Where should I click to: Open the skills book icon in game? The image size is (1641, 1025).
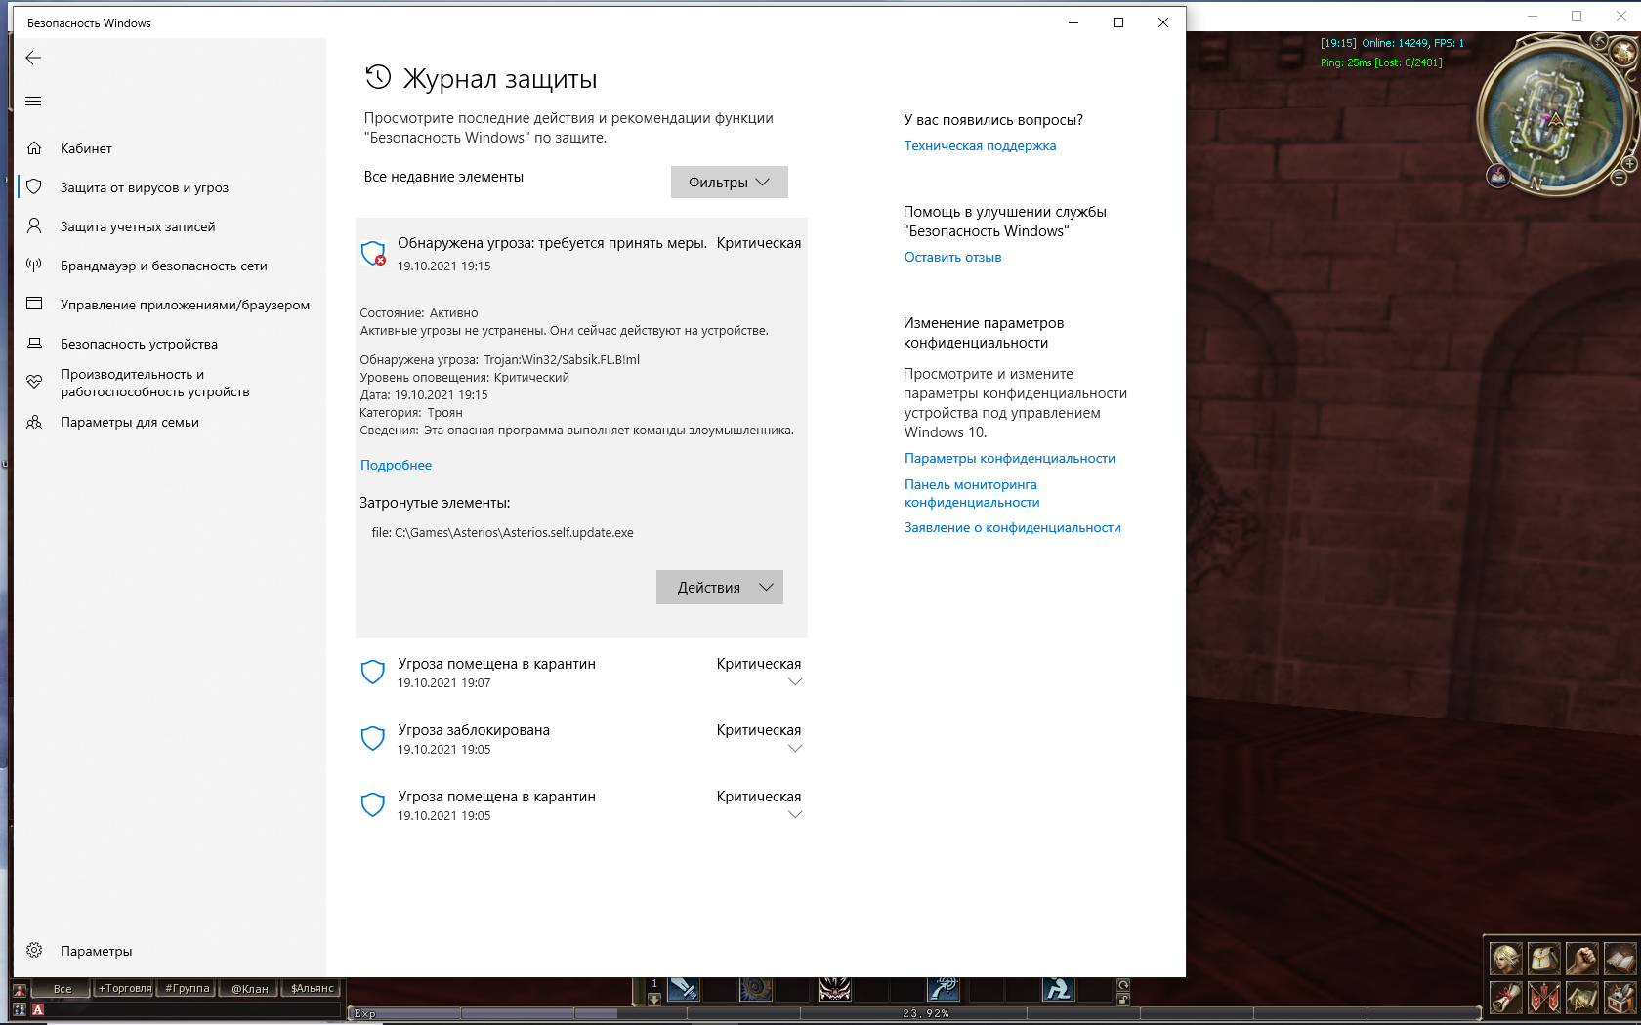(1620, 960)
